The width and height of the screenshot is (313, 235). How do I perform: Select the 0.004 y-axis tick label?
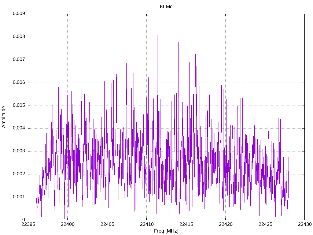(19, 128)
